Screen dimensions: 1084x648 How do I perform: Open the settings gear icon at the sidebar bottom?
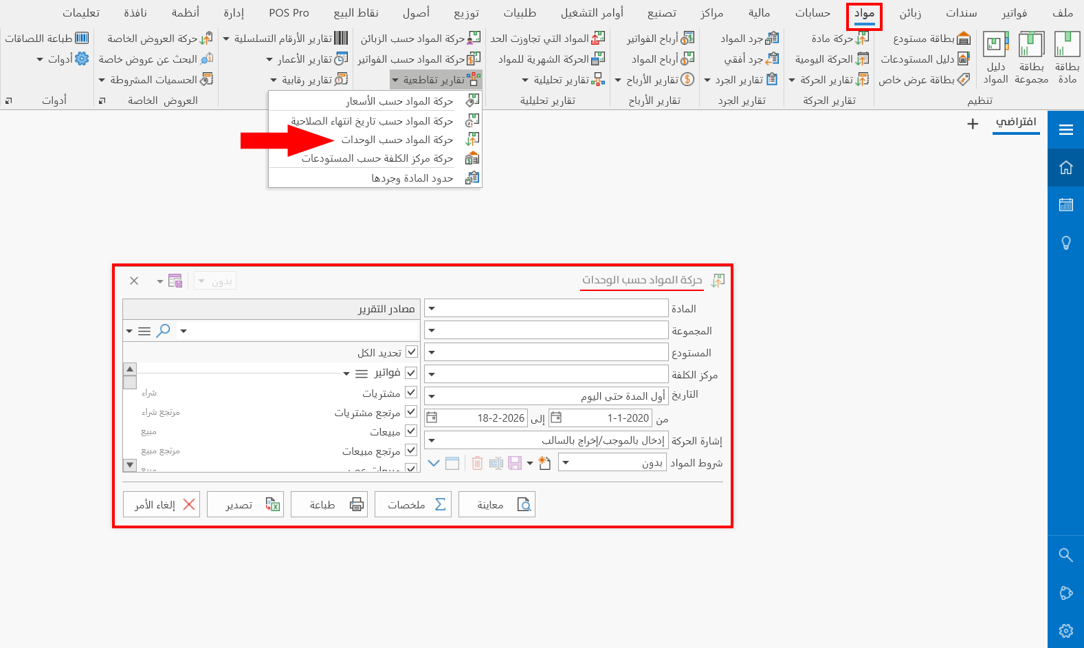coord(1066,631)
